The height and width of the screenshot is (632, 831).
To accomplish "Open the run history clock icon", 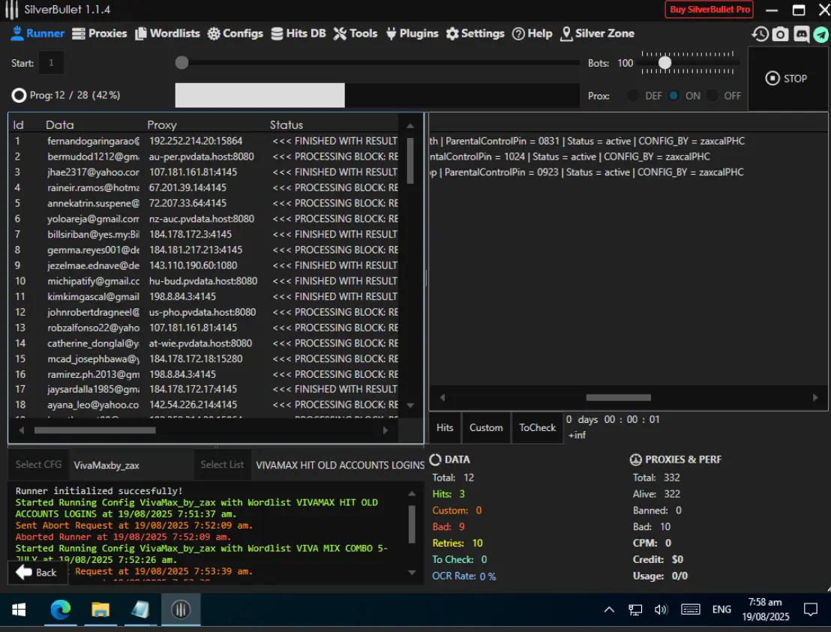I will coord(760,34).
